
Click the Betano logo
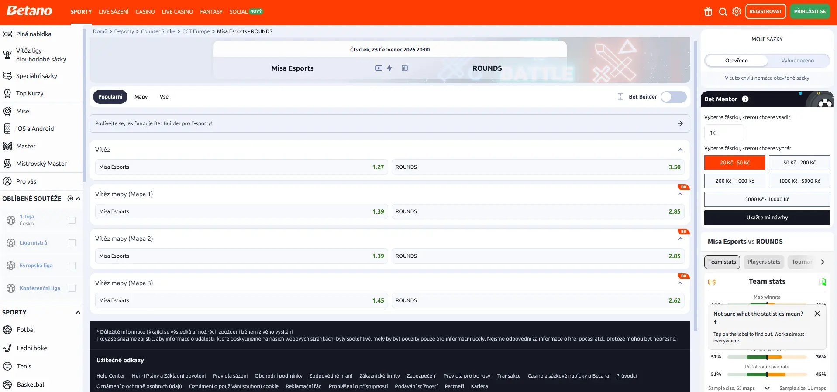point(29,11)
